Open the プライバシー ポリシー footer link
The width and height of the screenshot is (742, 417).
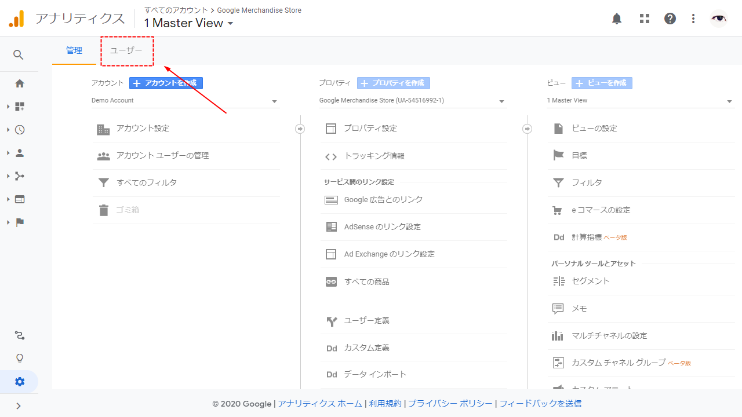pos(450,404)
